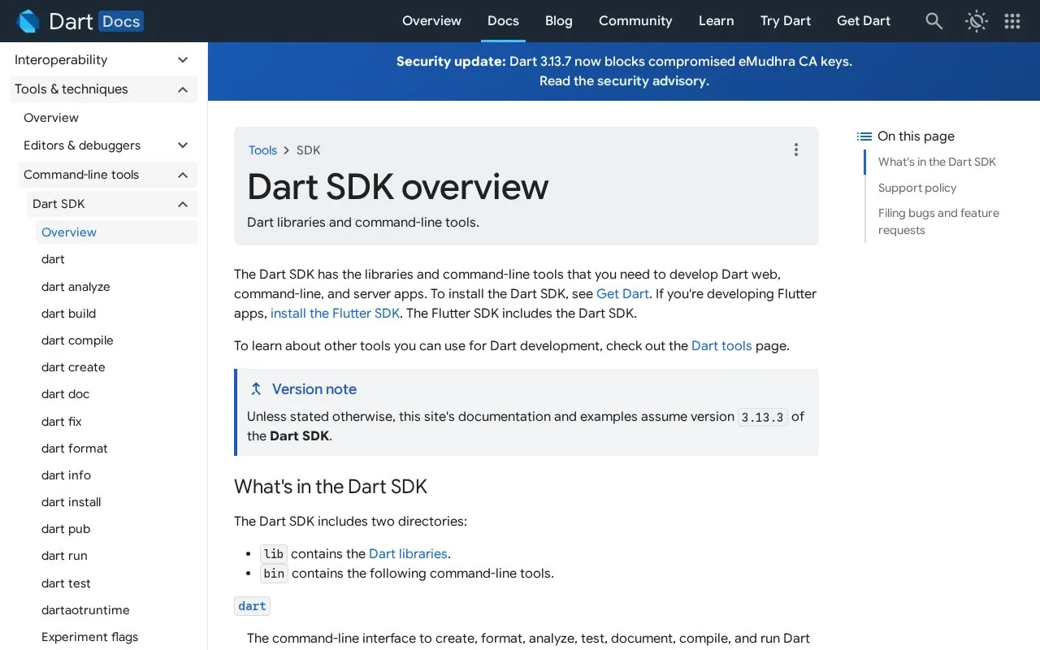Open 'dart analyze' in the sidebar
The width and height of the screenshot is (1040, 650).
click(x=76, y=287)
